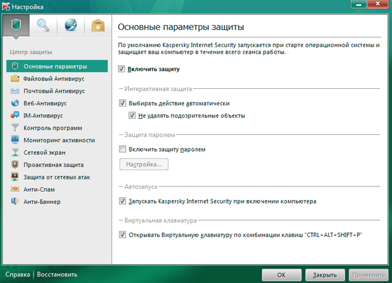392x283 pixels.
Task: Click the Восстановить link
Action: (x=57, y=275)
